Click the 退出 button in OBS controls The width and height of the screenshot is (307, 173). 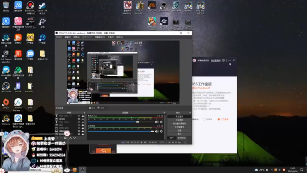tap(179, 134)
